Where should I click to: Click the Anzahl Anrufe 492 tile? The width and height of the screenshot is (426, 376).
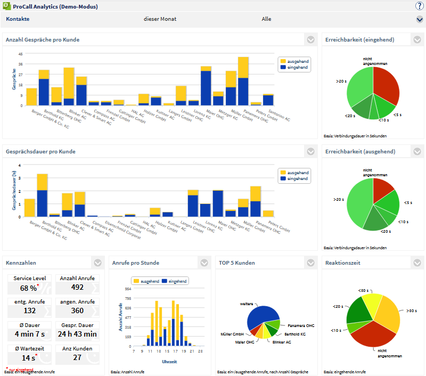pyautogui.click(x=77, y=284)
